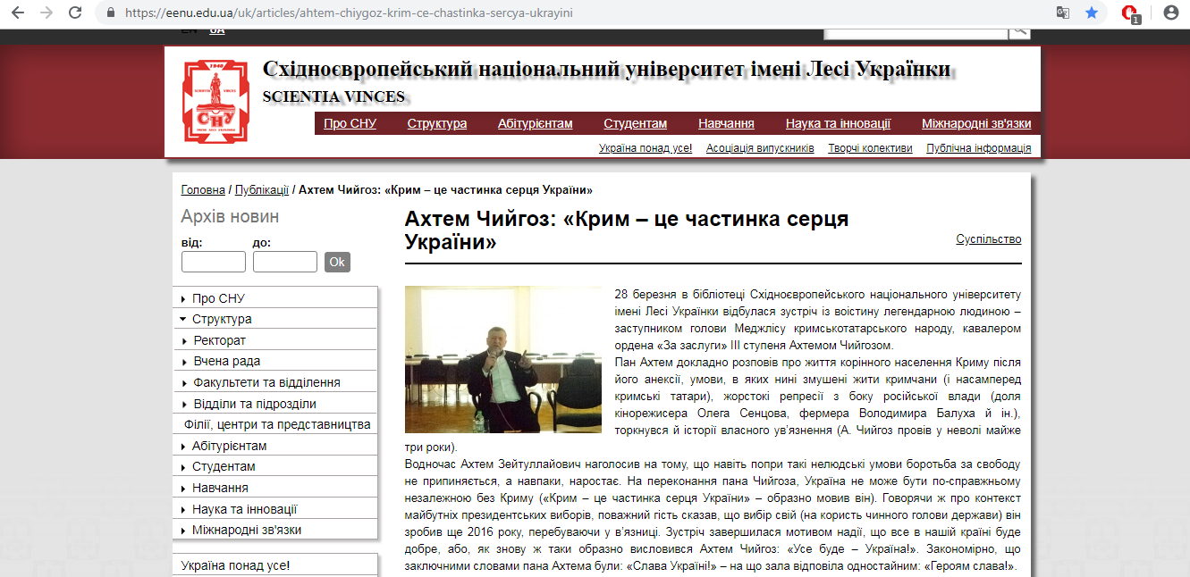Screen dimensions: 1190x577
Task: Click the blue bookmark star icon
Action: pyautogui.click(x=1091, y=13)
